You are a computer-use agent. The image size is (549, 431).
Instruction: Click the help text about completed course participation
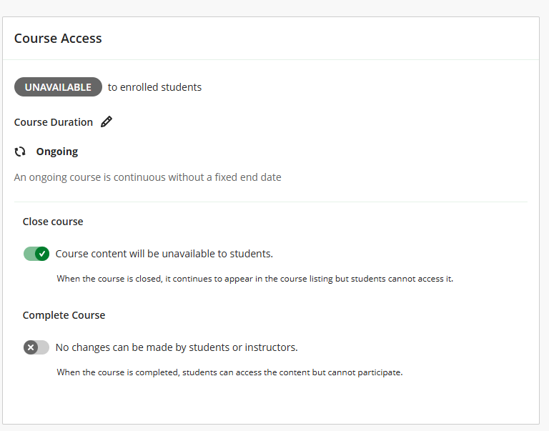pyautogui.click(x=229, y=372)
